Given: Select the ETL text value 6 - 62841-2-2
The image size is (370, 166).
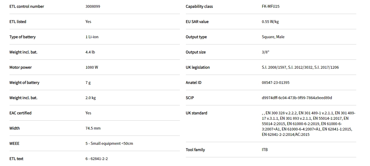Looking at the screenshot, I should [x=97, y=159].
